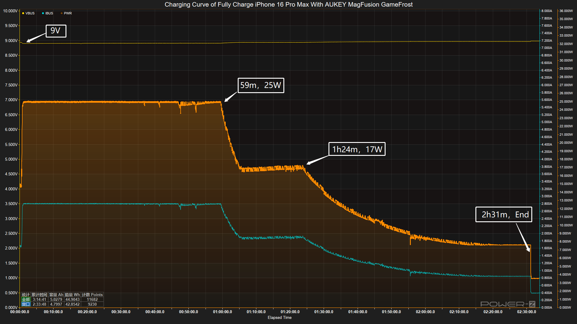This screenshot has width=577, height=324.
Task: Click the 0.000V voltage axis label
Action: [11, 307]
